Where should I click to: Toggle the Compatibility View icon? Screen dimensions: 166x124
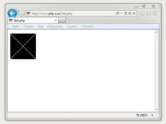click(x=126, y=13)
